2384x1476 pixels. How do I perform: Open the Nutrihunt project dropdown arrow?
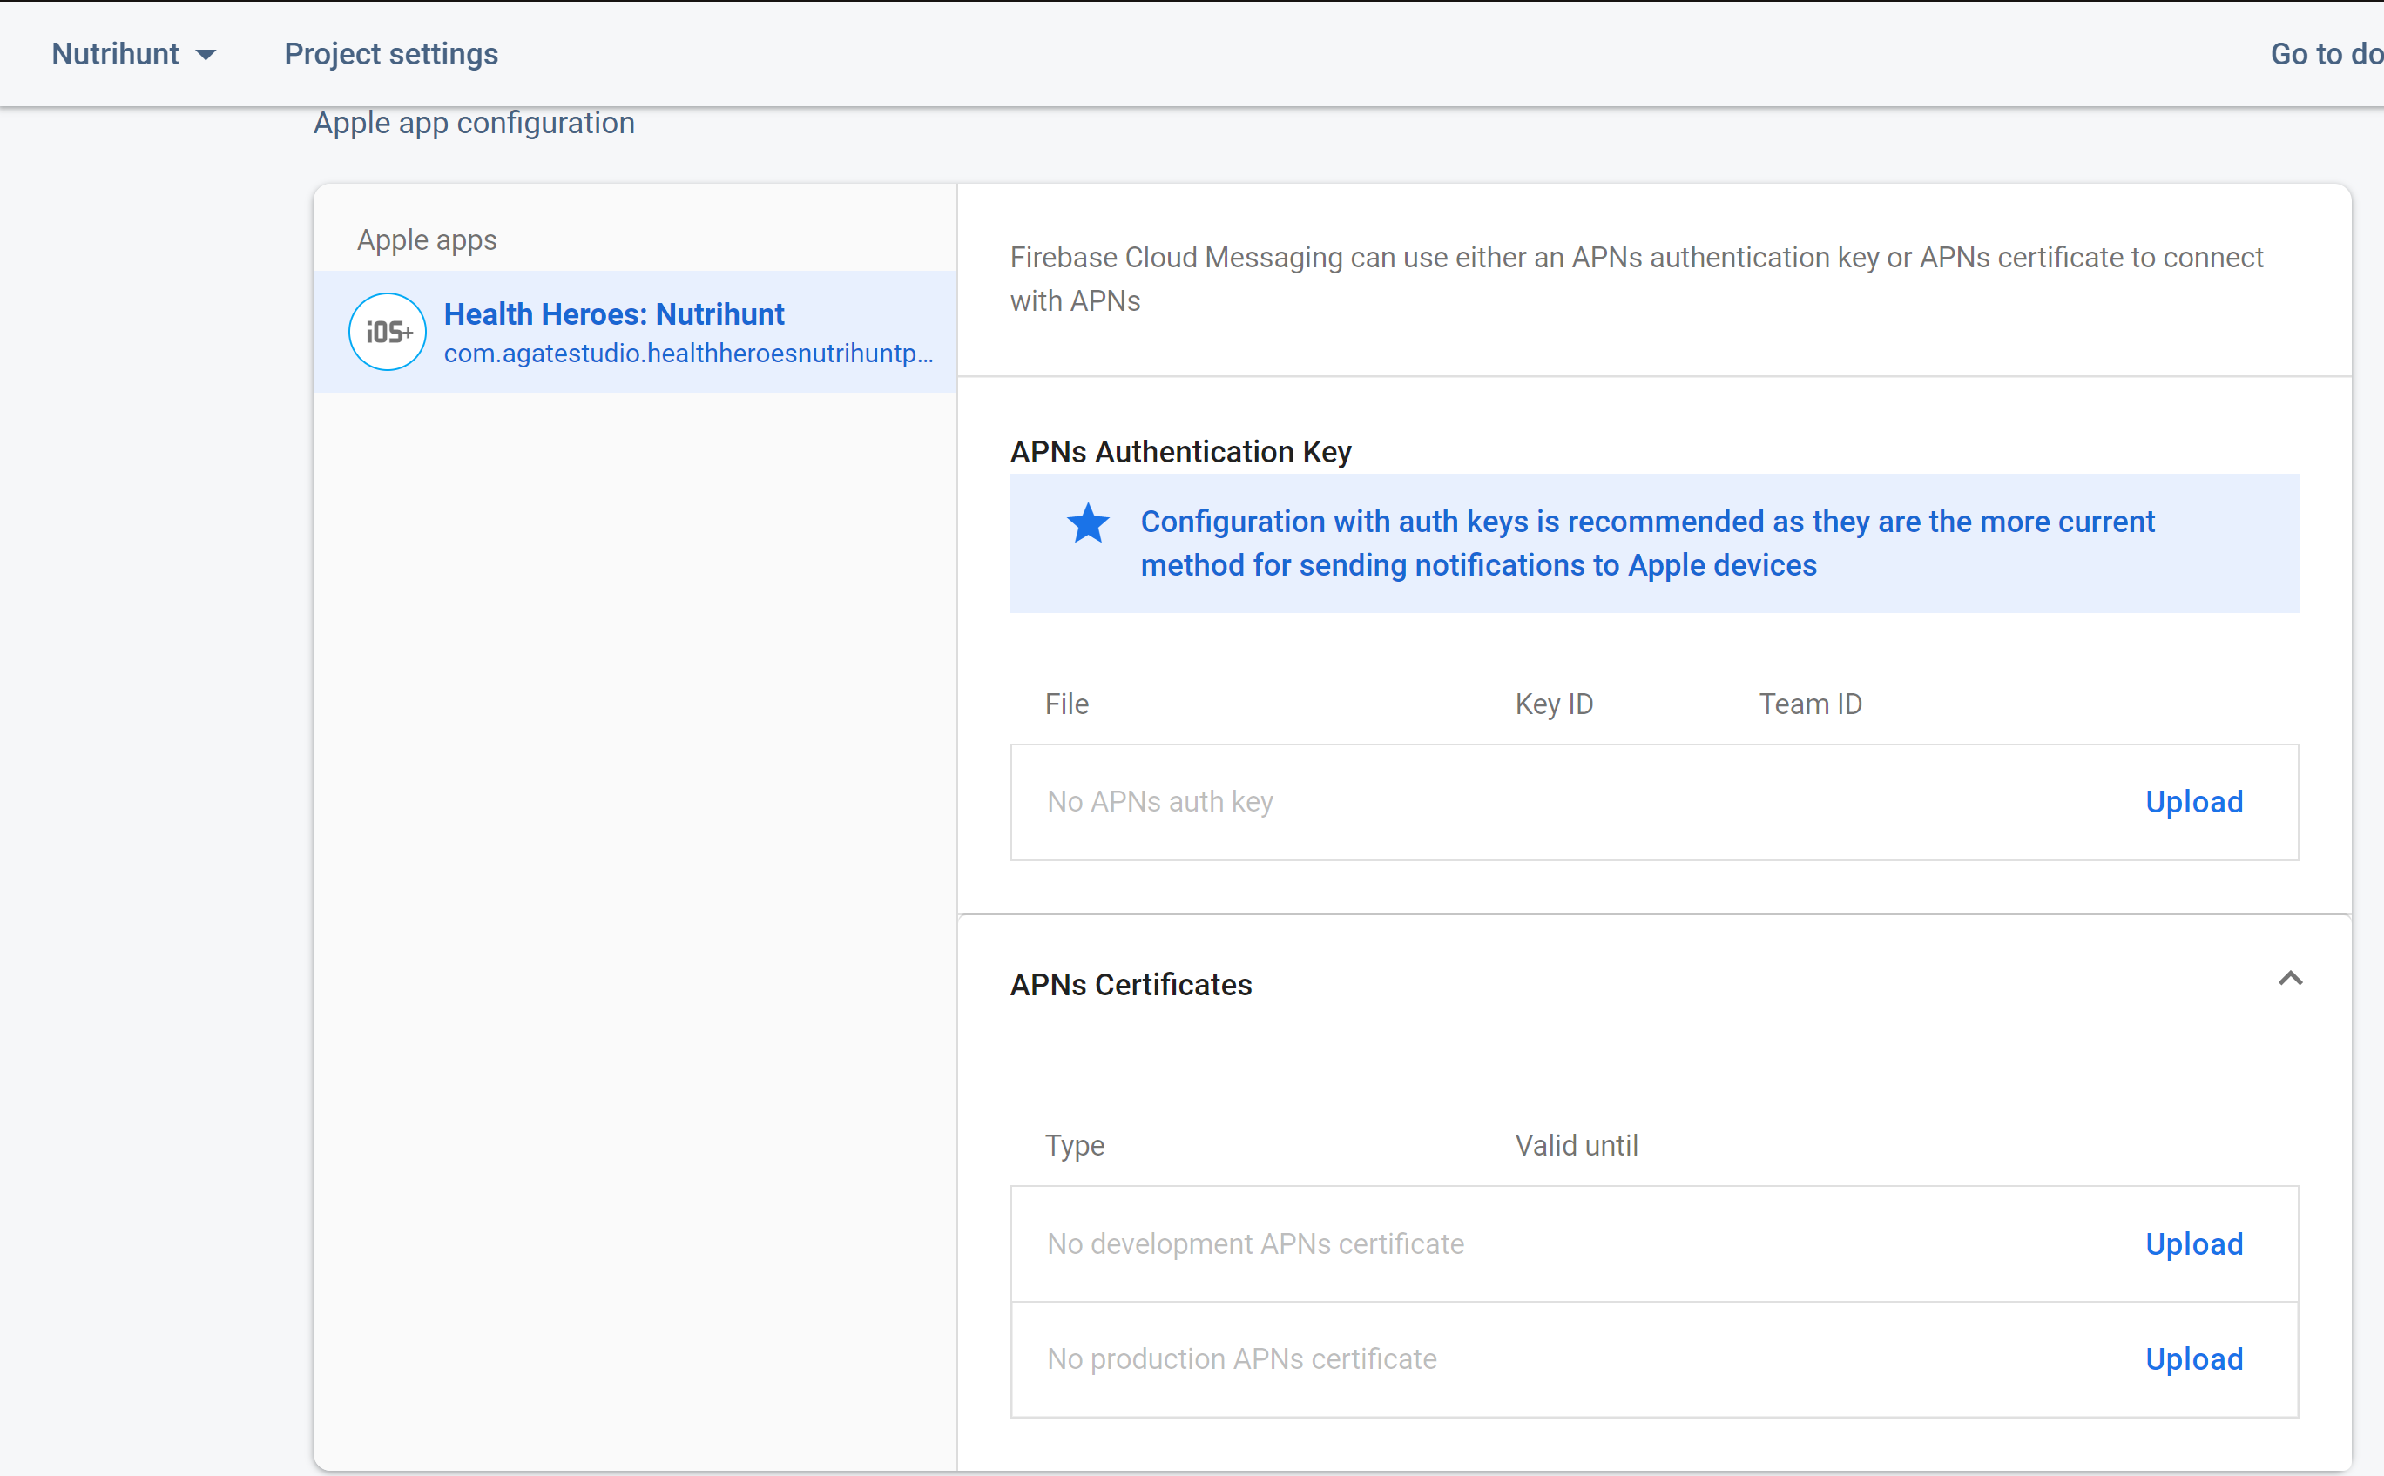tap(206, 55)
